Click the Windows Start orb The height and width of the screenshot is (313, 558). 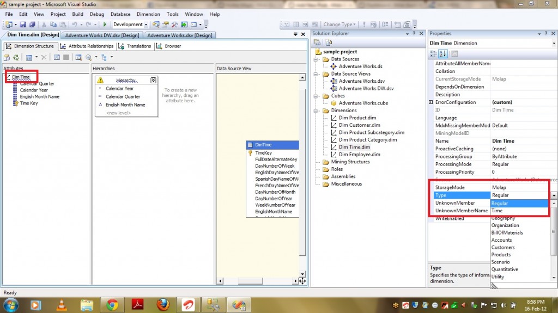(11, 304)
